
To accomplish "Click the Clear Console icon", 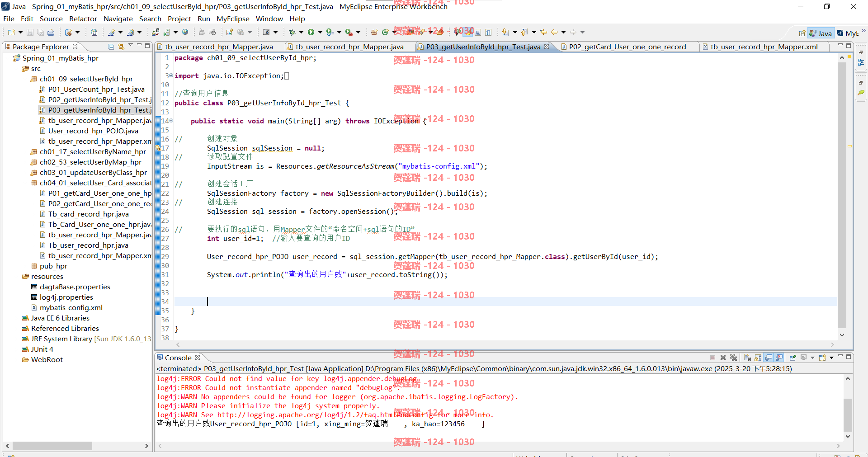I will click(747, 358).
